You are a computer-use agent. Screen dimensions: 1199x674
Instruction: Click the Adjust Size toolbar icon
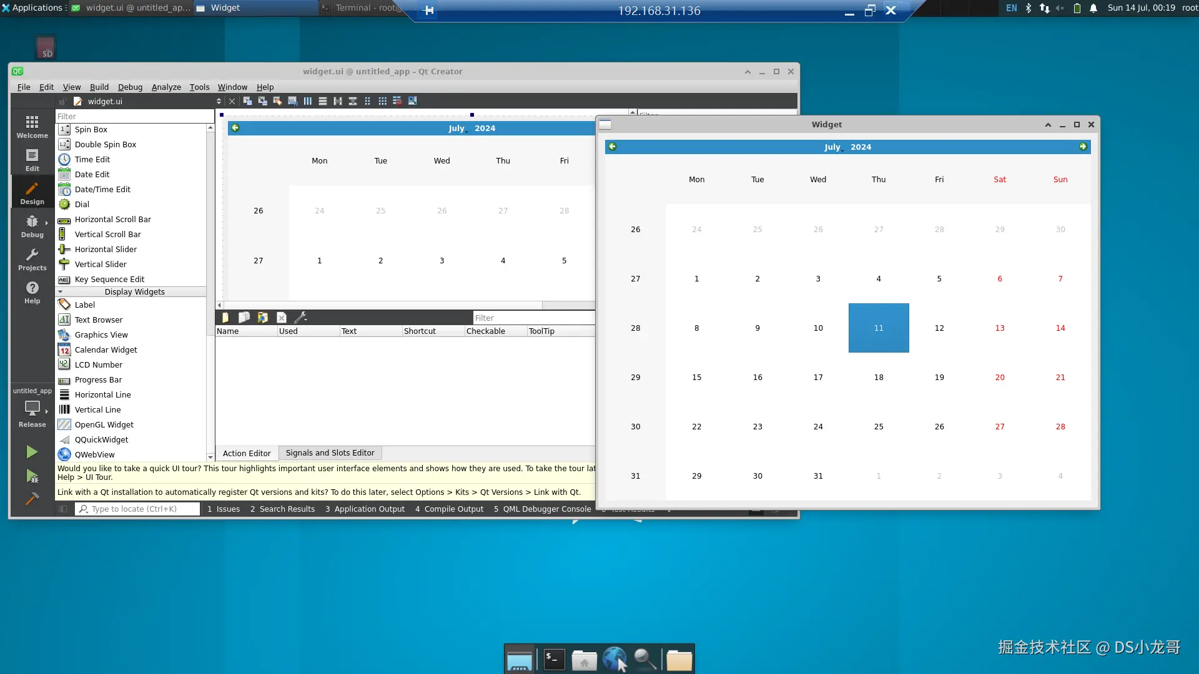tap(413, 101)
